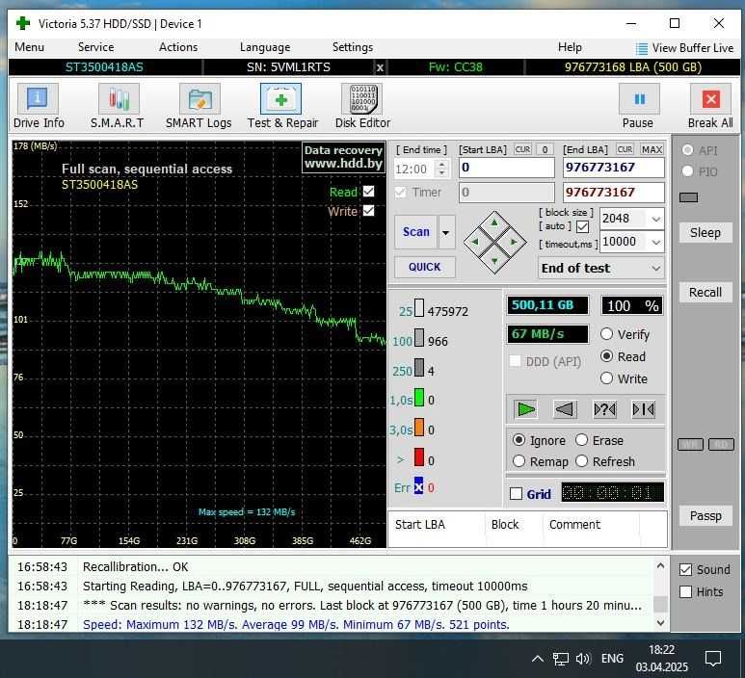The width and height of the screenshot is (745, 678).
Task: Click the End time spinner arrows
Action: (x=441, y=169)
